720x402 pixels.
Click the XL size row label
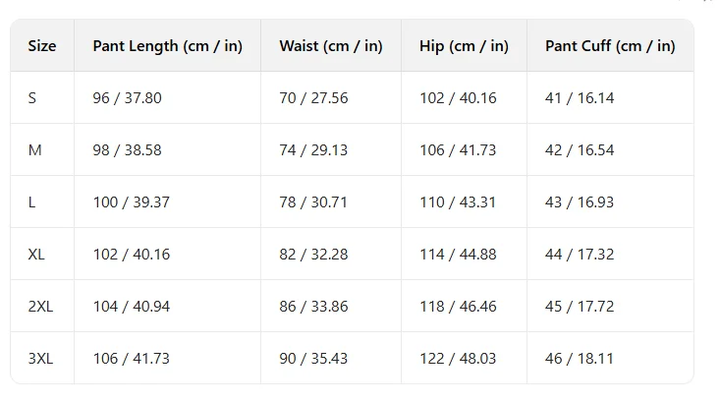tap(36, 254)
